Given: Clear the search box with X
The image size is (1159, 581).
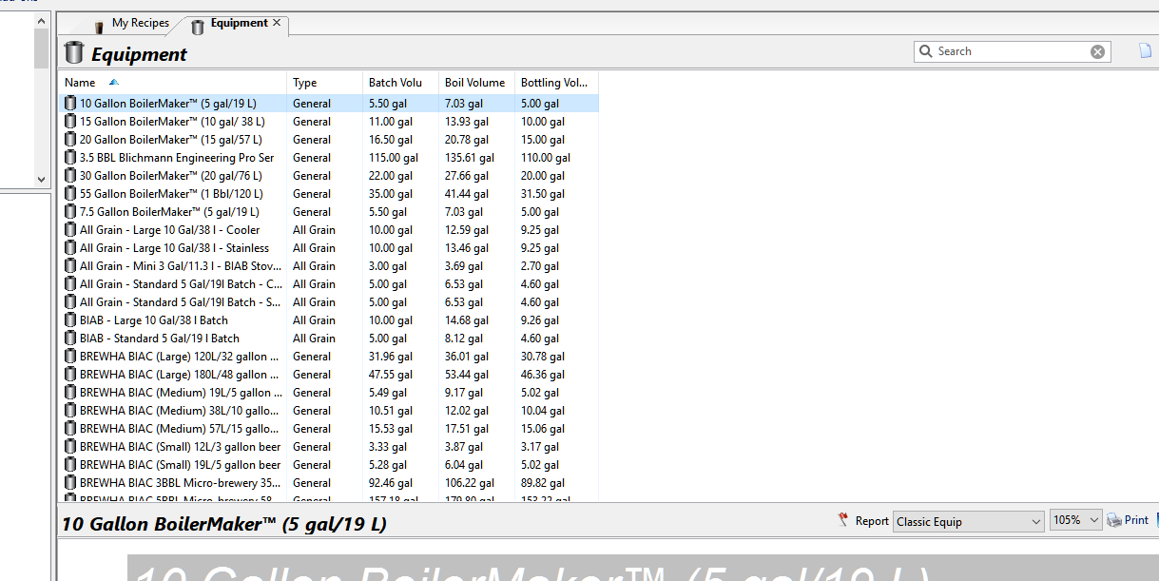Looking at the screenshot, I should point(1097,51).
